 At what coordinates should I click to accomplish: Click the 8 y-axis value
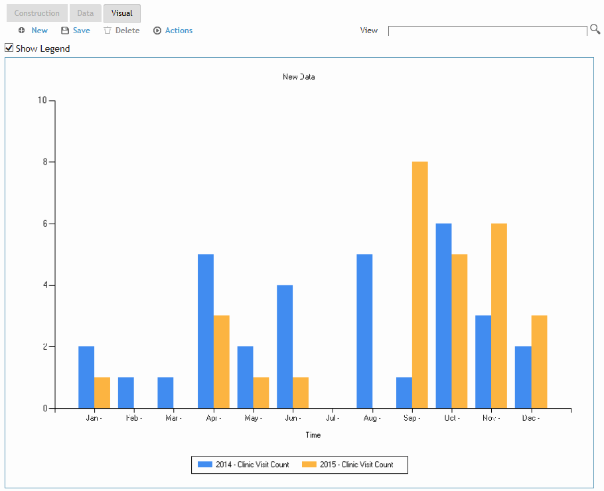click(45, 162)
